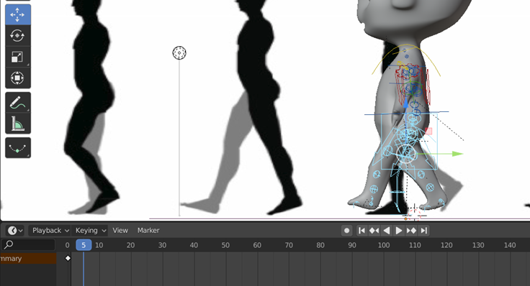Image resolution: width=530 pixels, height=286 pixels.
Task: Play the animation forward
Action: tap(398, 231)
